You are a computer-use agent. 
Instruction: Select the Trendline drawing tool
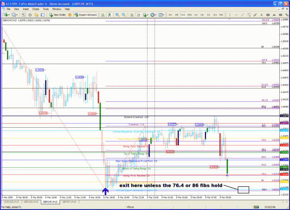(x=243, y=15)
